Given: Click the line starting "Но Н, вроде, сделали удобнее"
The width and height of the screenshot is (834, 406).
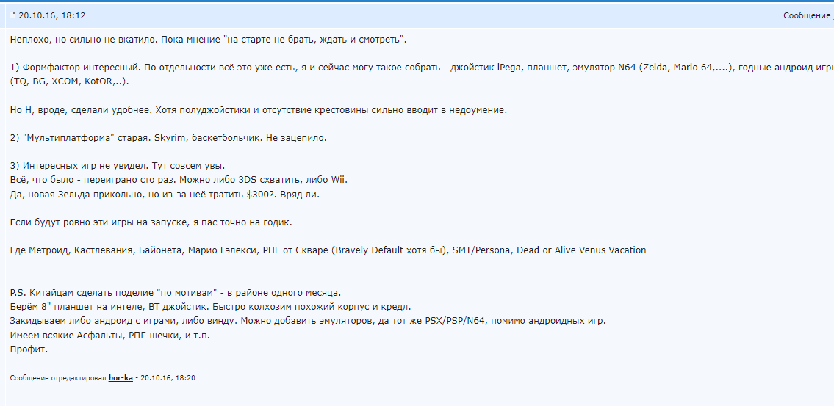Looking at the screenshot, I should (259, 110).
